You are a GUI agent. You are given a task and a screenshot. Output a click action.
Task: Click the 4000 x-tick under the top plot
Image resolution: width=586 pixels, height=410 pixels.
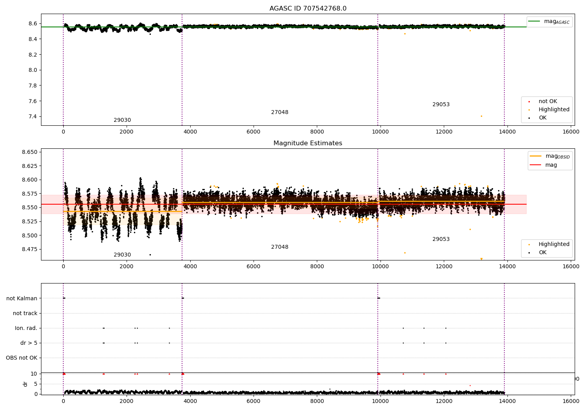click(190, 132)
